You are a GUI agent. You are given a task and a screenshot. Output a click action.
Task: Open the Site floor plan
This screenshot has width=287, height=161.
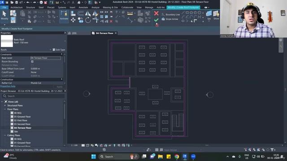tap(16, 131)
